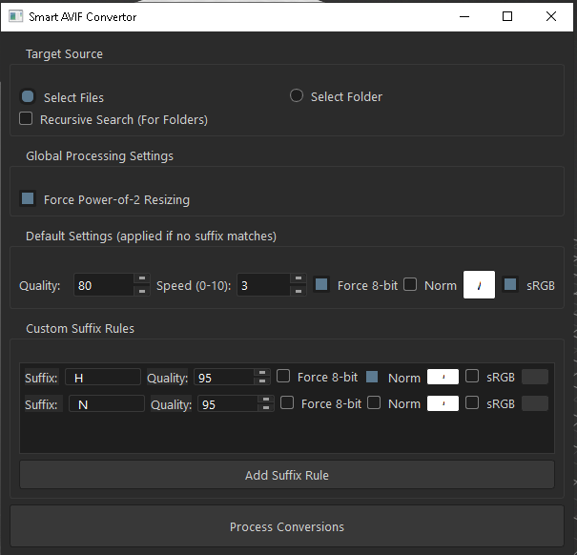Increase Quality in the H suffix row

262,373
